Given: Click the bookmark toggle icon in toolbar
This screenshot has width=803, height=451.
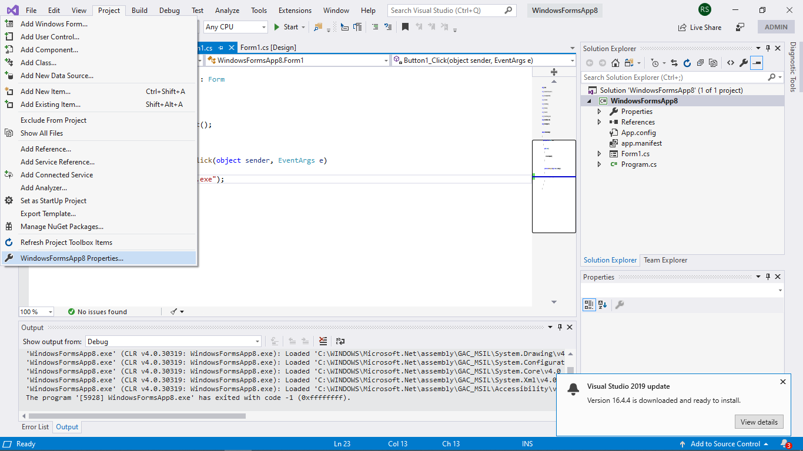Looking at the screenshot, I should (x=405, y=27).
